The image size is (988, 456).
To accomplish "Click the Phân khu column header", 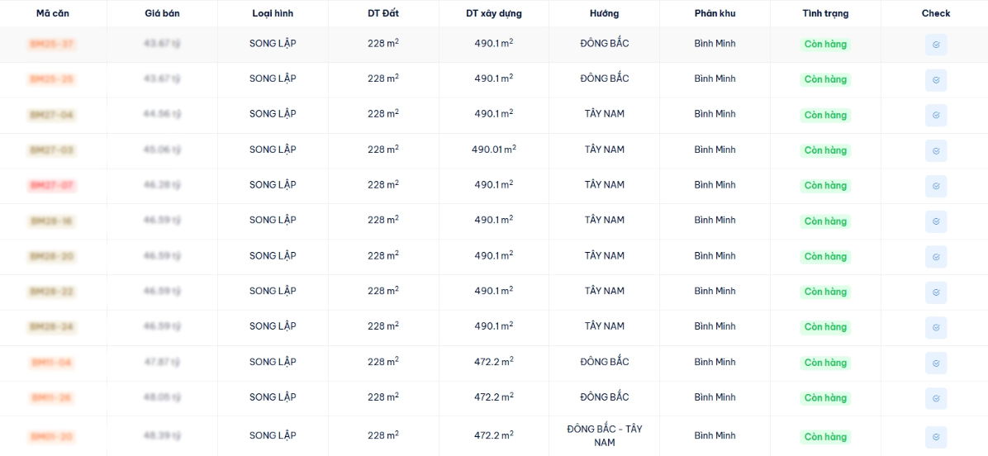I will coord(715,13).
